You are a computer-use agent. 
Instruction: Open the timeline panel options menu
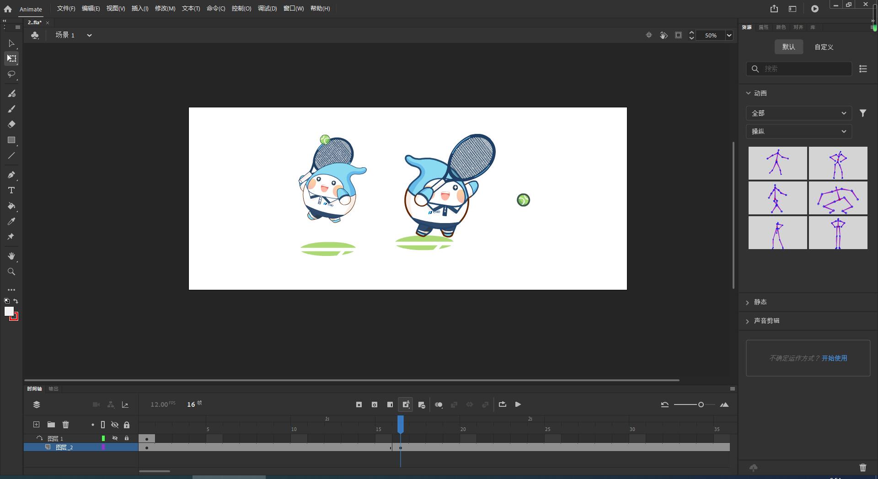point(732,389)
